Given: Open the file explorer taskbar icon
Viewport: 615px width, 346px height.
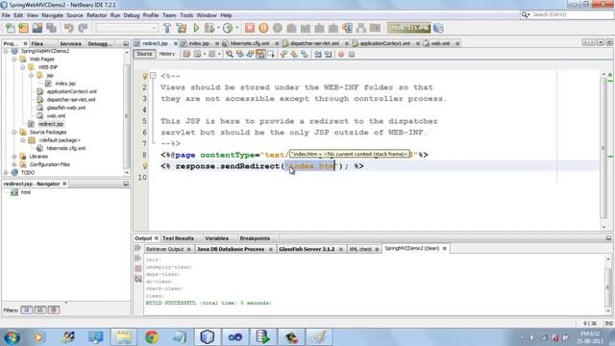Looking at the screenshot, I should (123, 336).
